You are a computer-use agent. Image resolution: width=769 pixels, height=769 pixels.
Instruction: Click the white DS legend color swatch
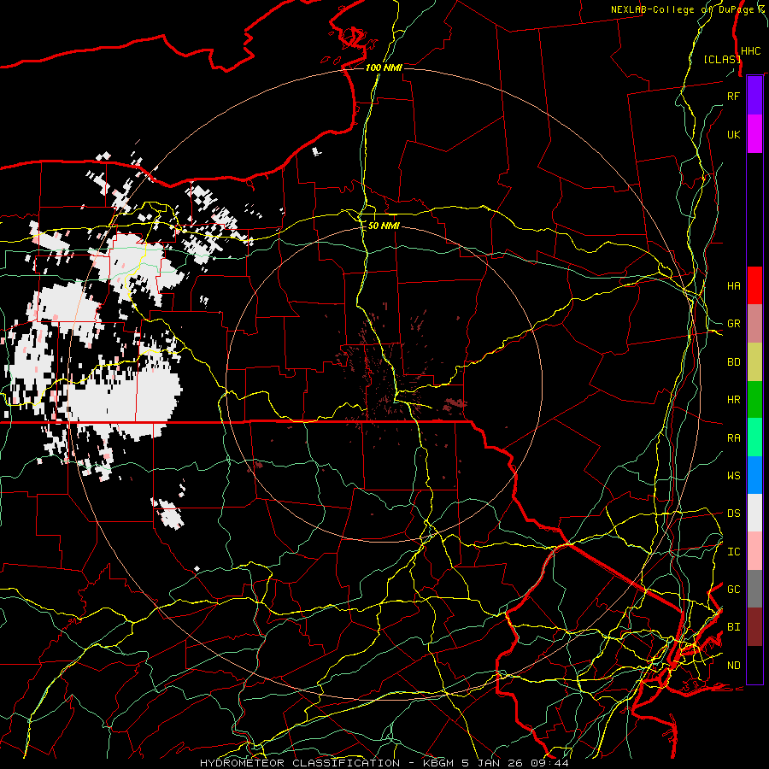pyautogui.click(x=754, y=513)
